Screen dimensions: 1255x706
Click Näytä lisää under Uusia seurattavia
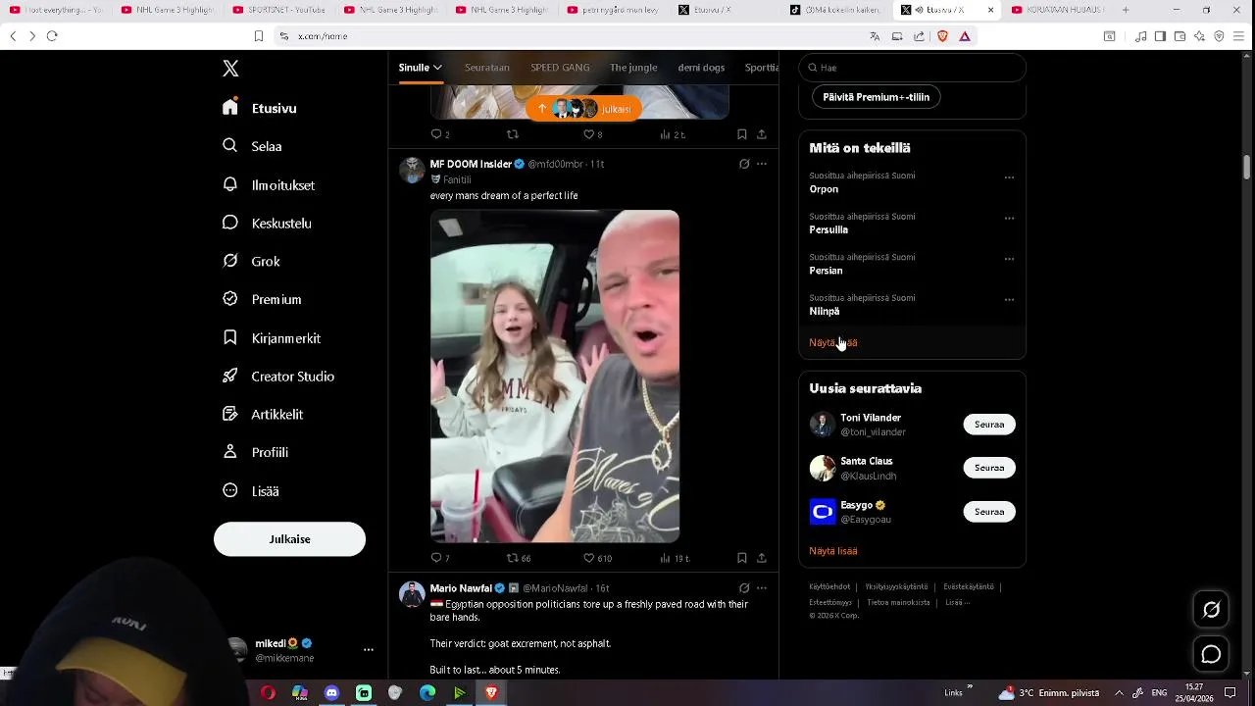pyautogui.click(x=833, y=551)
